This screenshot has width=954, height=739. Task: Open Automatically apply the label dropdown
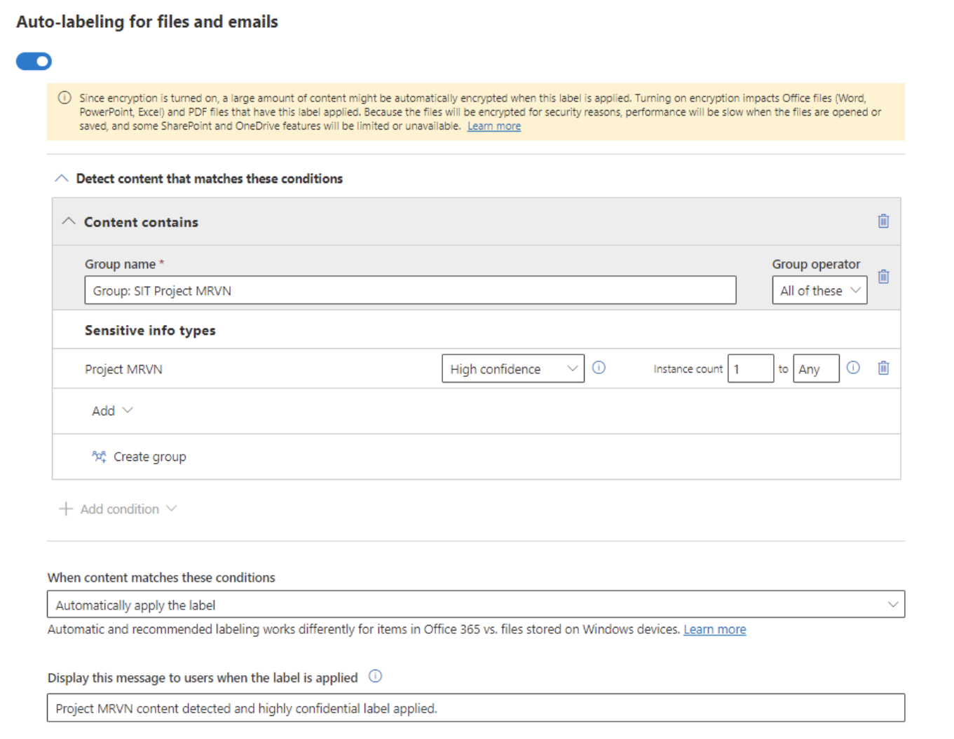point(476,605)
